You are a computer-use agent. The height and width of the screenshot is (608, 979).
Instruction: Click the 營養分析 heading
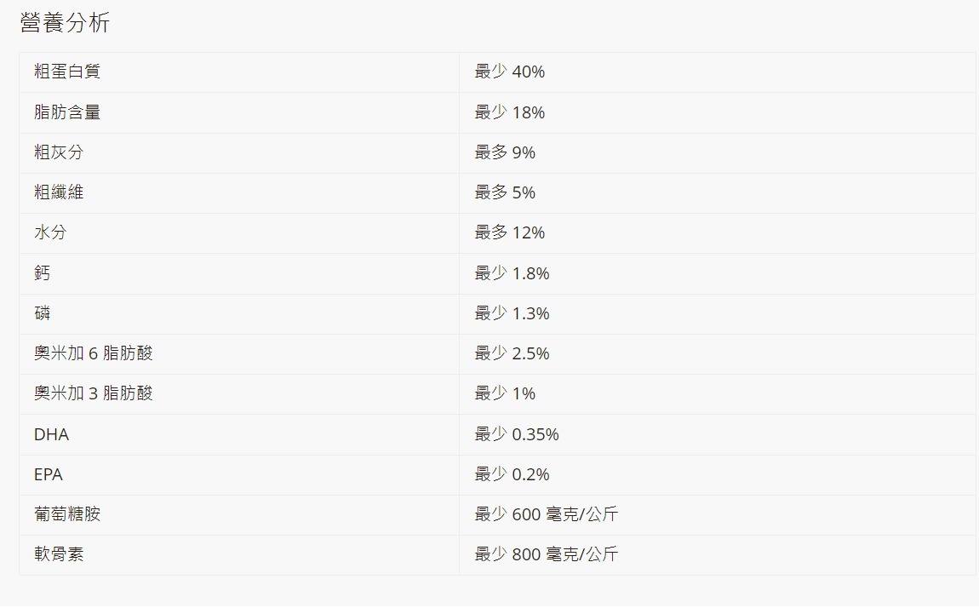coord(65,24)
